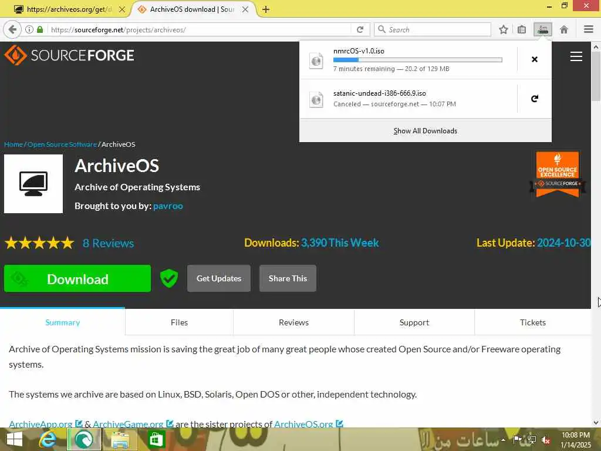Click the Get Updates button
The image size is (601, 451).
[219, 278]
